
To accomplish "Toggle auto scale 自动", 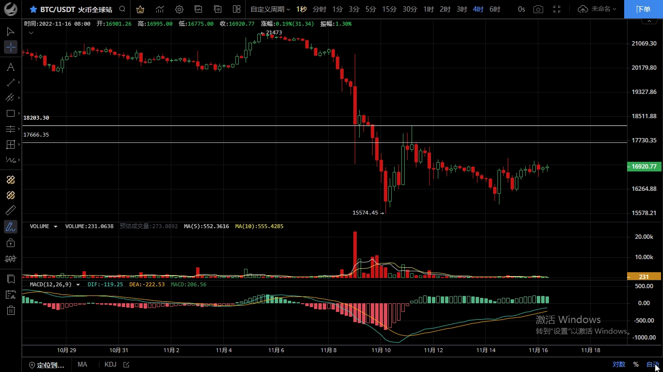I will (653, 365).
